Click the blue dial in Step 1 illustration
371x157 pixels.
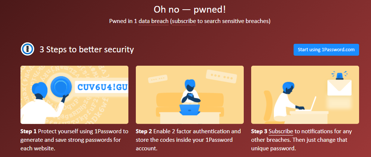pos(60,87)
